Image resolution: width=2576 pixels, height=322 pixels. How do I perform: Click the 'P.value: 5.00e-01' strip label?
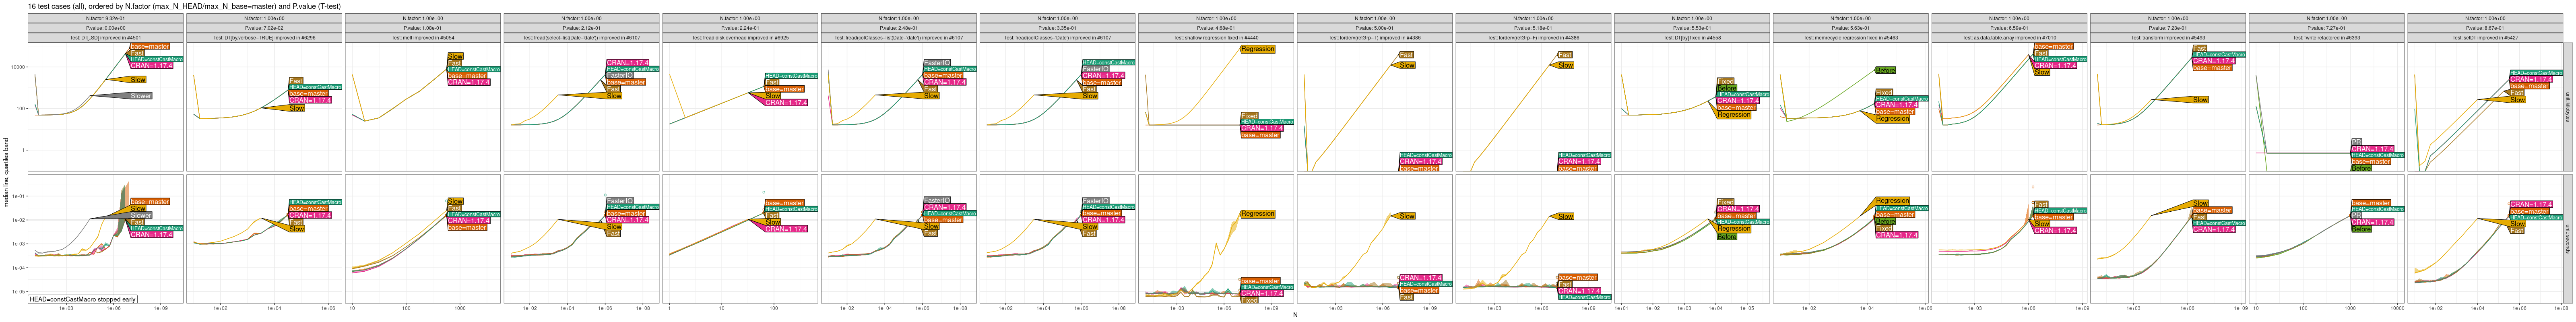point(1374,28)
